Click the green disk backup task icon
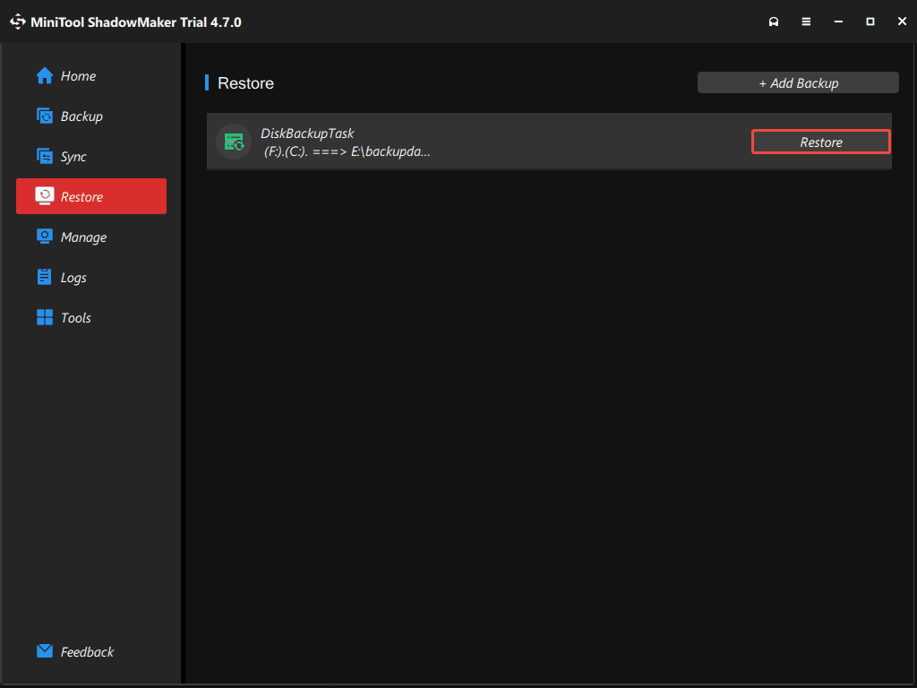Image resolution: width=917 pixels, height=688 pixels. pos(234,142)
